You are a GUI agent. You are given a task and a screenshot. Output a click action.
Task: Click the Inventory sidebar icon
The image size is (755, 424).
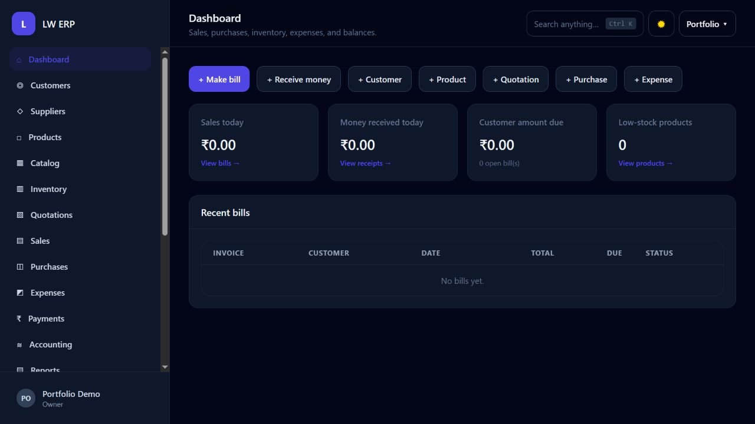click(x=20, y=189)
